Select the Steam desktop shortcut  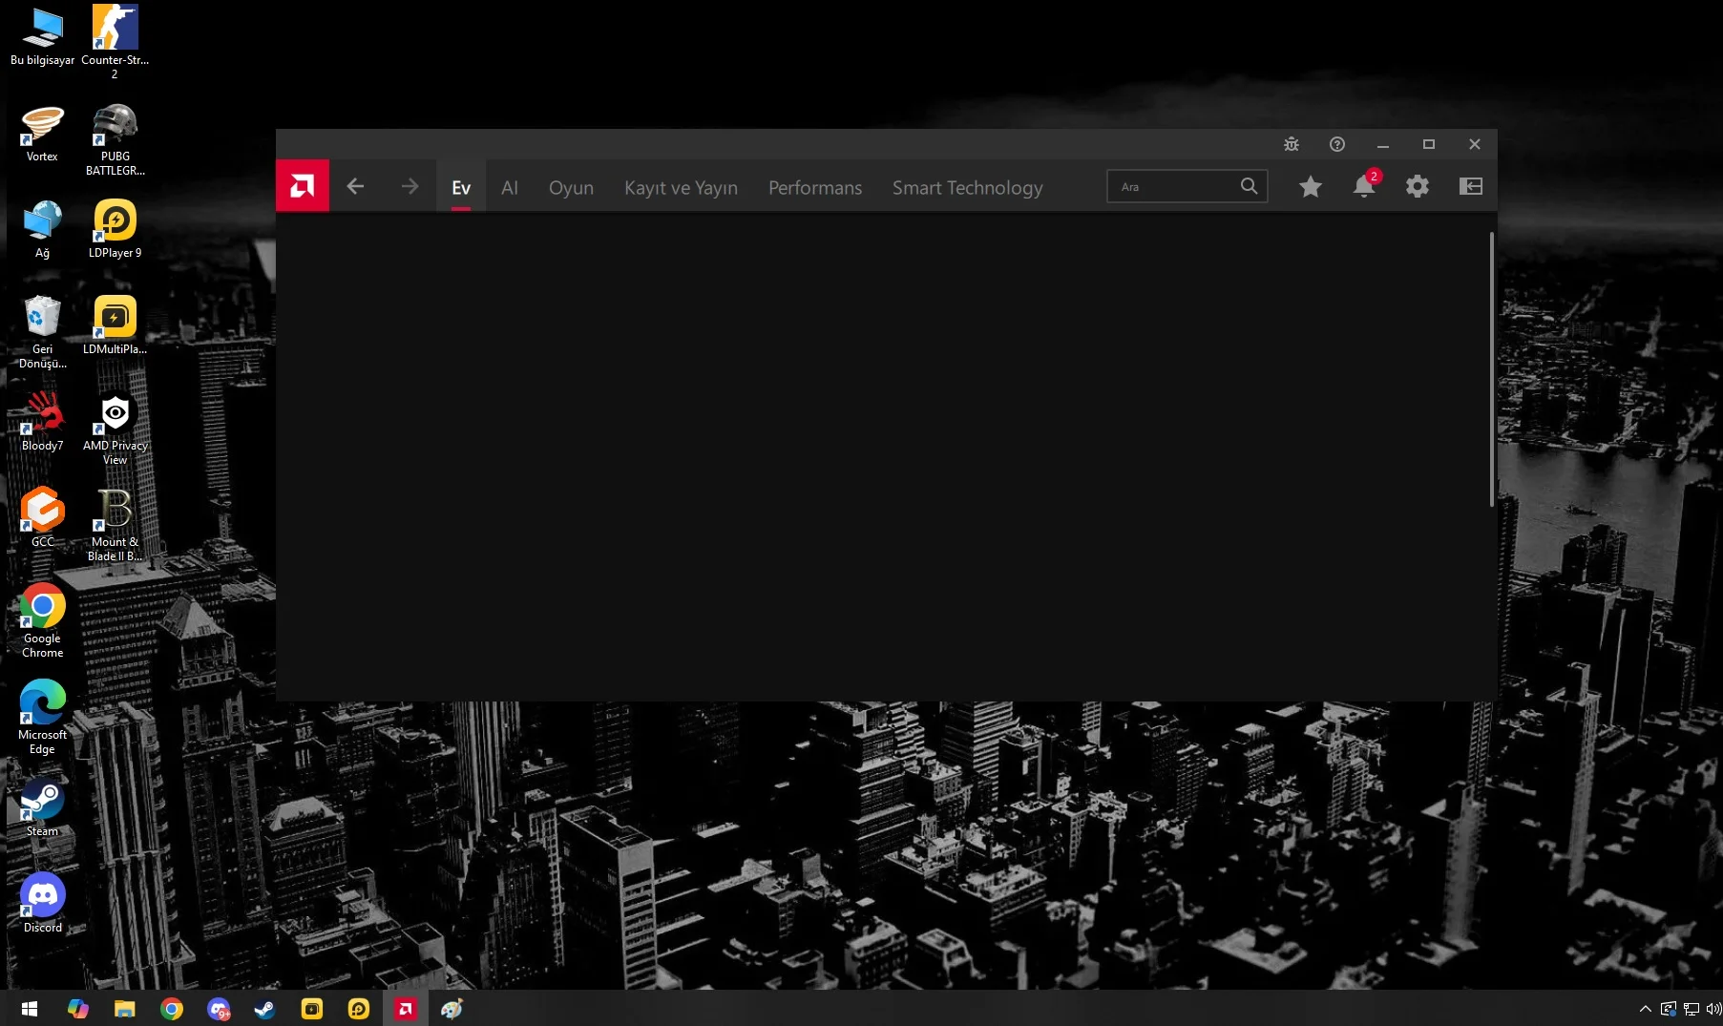[42, 807]
